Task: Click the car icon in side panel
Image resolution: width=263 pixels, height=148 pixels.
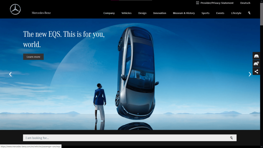Action: (256, 56)
